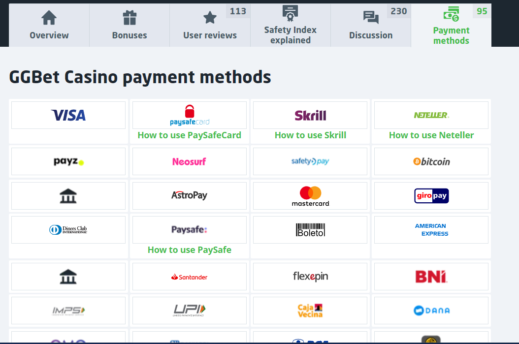Screen dimensions: 519x344
Task: Open the Overview tab
Action: [x=49, y=26]
